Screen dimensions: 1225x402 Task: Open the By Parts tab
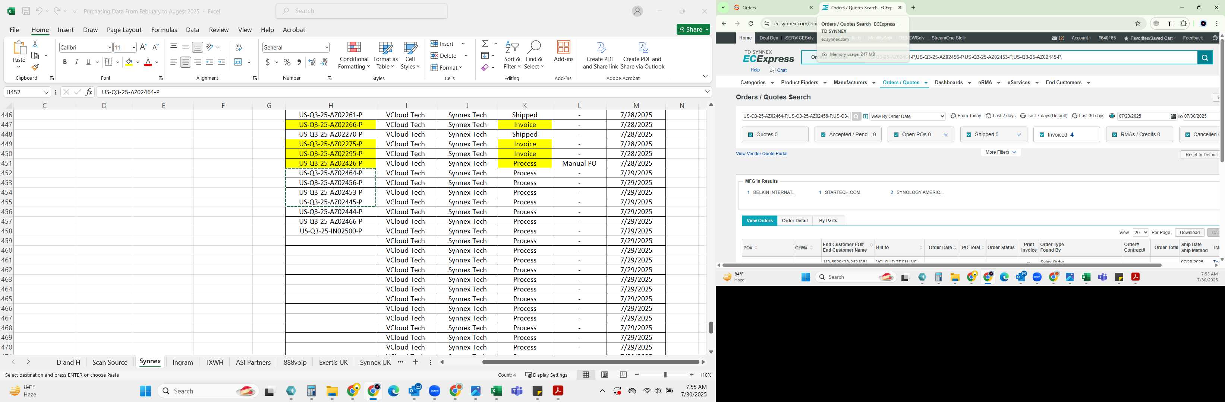pos(828,221)
